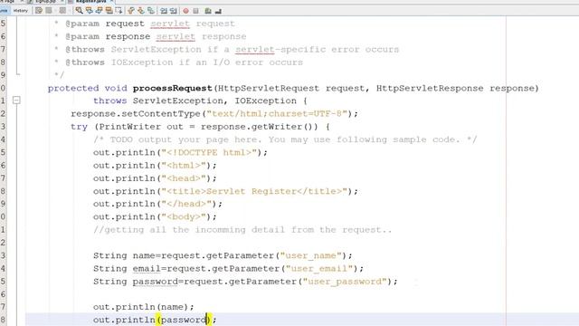
Task: Click the "text/html;charset=UTF-8" string literal
Action: pyautogui.click(x=277, y=114)
